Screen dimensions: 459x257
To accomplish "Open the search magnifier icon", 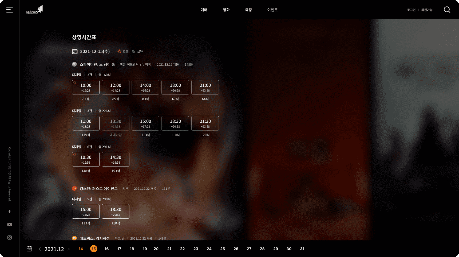I will pyautogui.click(x=447, y=10).
